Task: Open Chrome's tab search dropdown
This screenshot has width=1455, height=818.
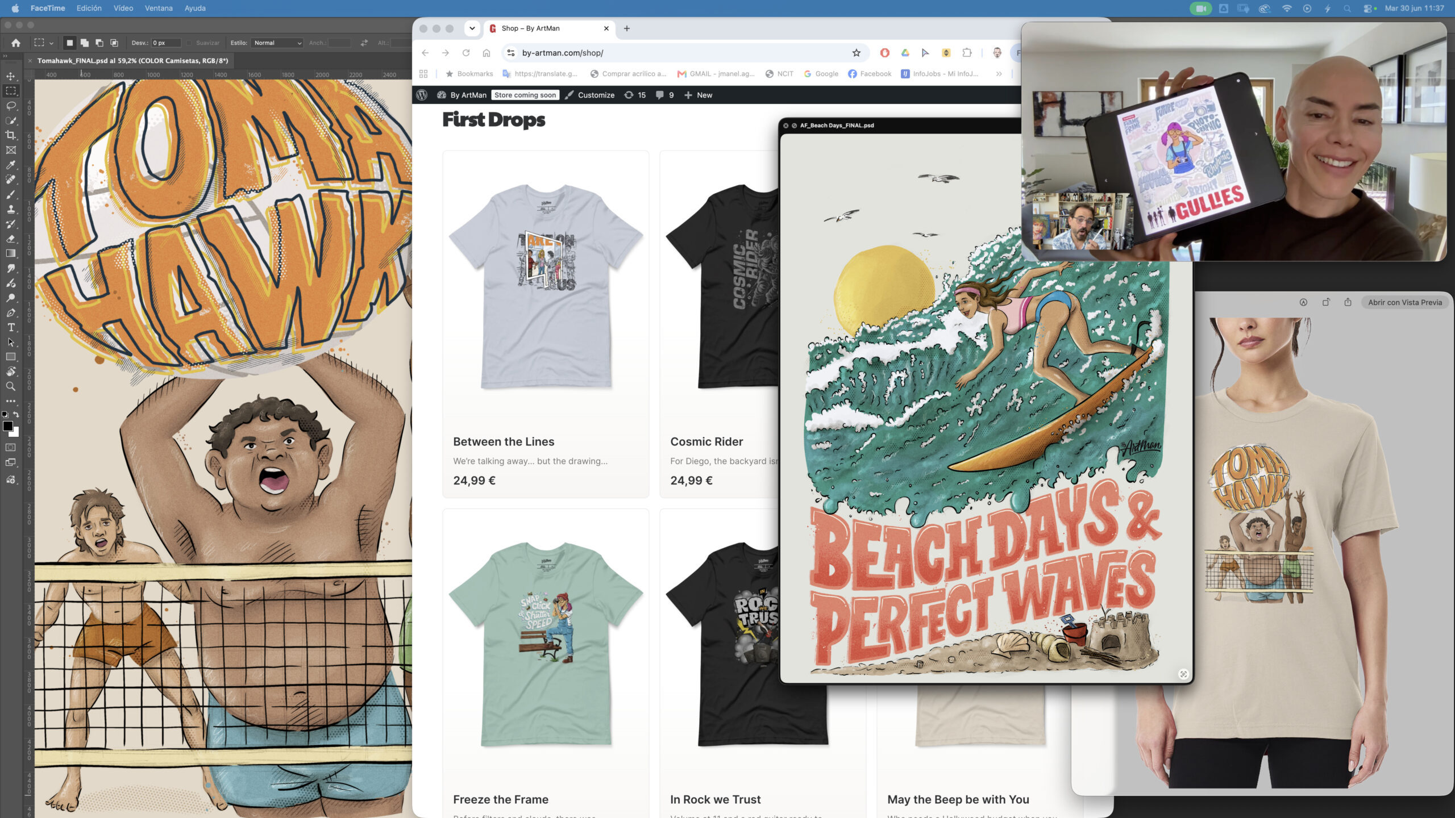Action: coord(472,28)
